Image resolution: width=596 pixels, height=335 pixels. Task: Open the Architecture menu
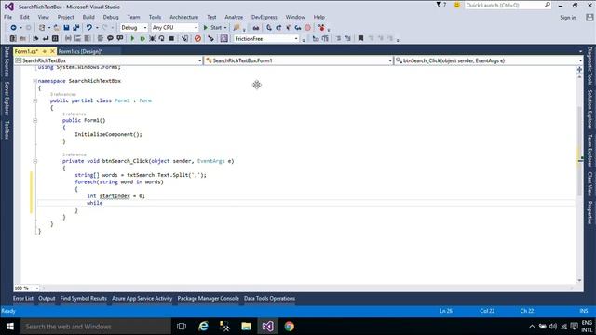tap(184, 17)
